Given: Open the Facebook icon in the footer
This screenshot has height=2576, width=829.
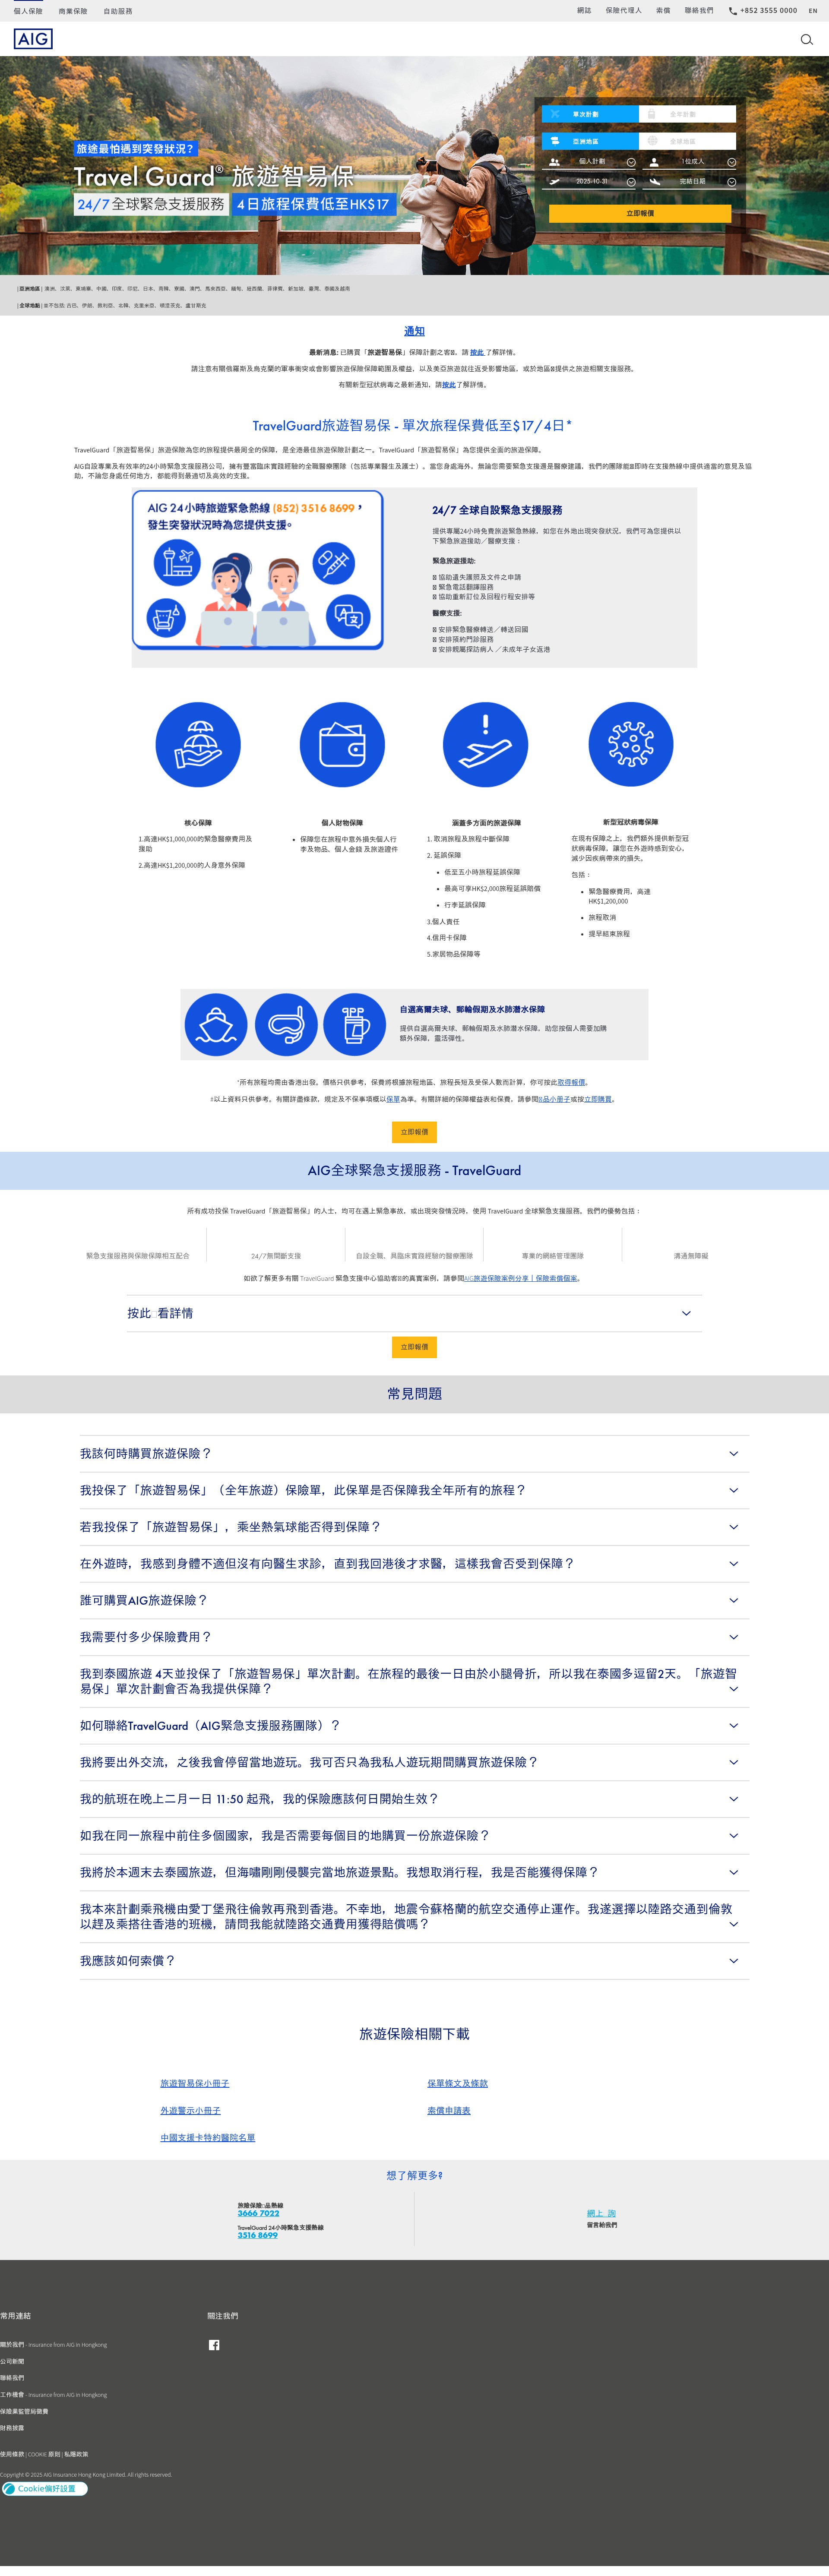Looking at the screenshot, I should pyautogui.click(x=214, y=2345).
